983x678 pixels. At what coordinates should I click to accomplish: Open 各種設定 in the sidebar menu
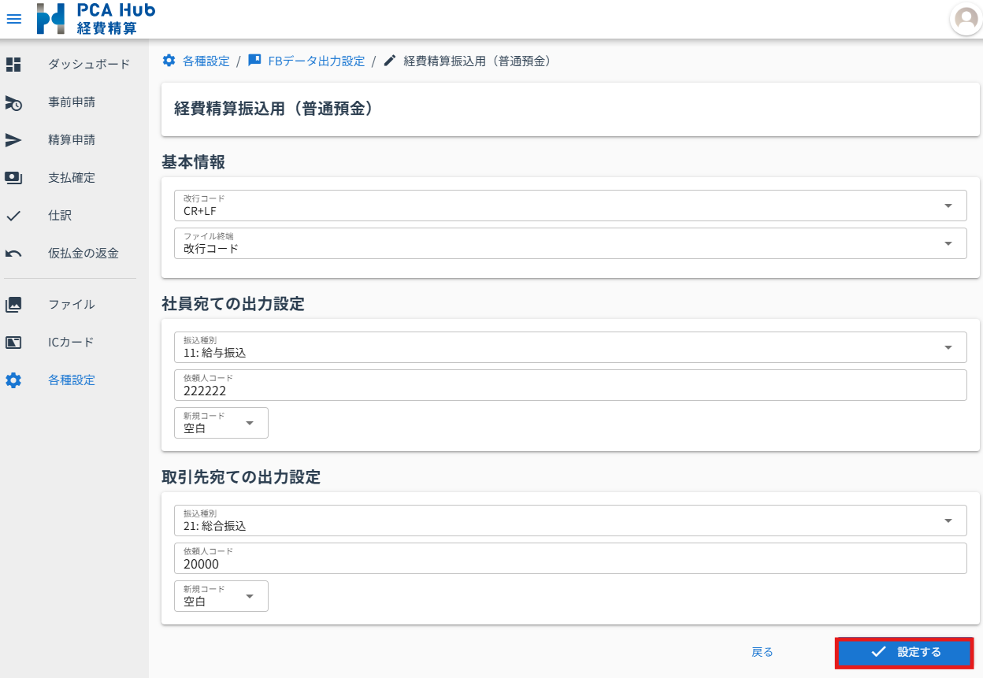[x=71, y=380]
